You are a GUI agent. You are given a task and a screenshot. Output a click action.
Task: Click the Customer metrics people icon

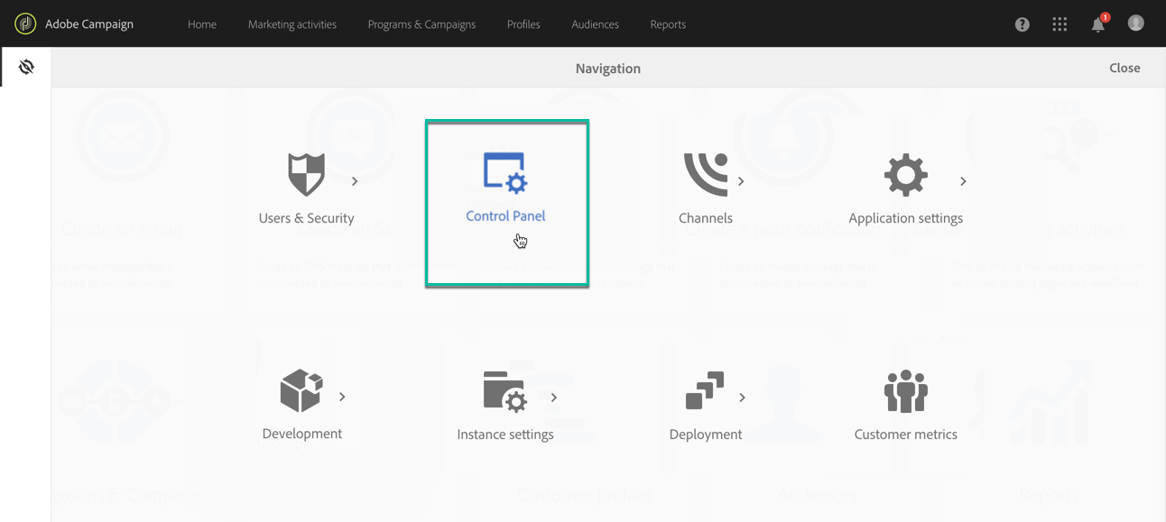pos(905,391)
